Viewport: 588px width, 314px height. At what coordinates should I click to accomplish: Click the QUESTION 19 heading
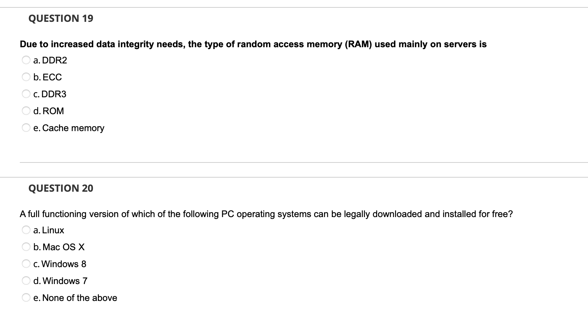(61, 18)
